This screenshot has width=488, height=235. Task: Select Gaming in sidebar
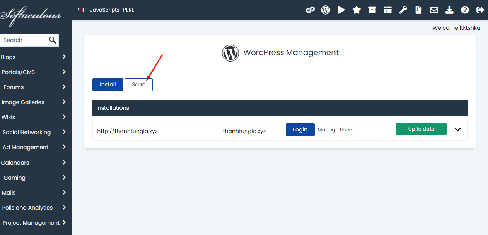pyautogui.click(x=15, y=178)
